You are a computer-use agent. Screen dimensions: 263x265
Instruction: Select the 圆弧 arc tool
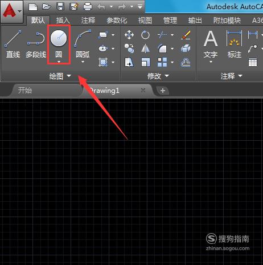coord(83,44)
